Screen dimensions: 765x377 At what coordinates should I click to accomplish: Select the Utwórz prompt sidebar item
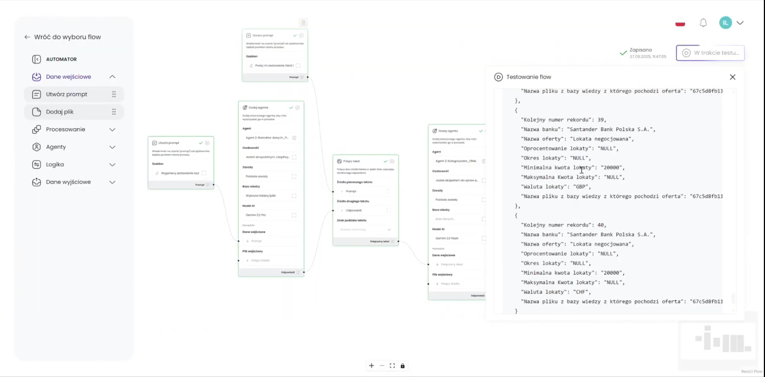(66, 95)
